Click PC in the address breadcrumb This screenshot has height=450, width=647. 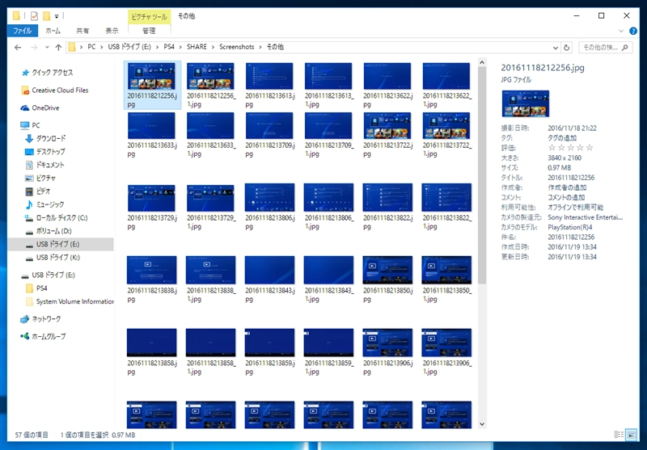[x=91, y=47]
